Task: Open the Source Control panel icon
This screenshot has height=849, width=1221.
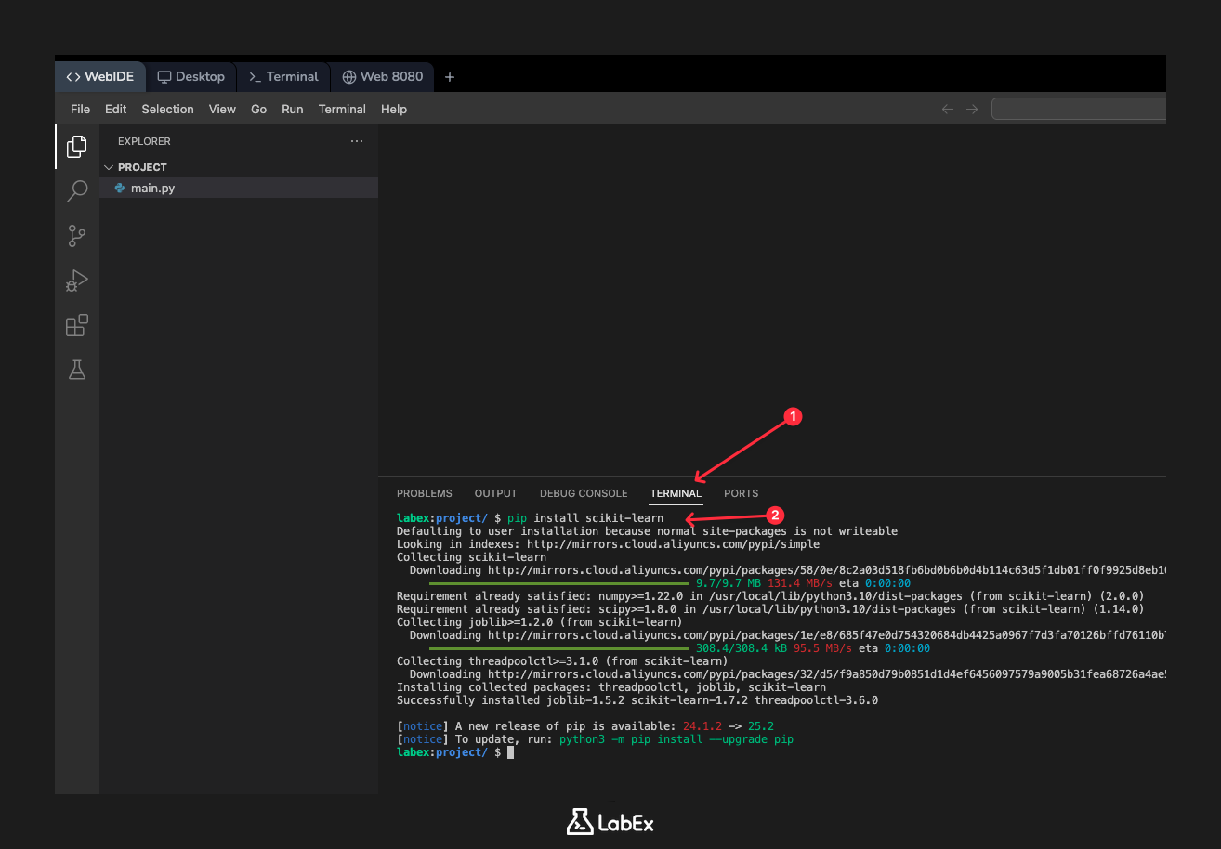Action: (x=77, y=235)
